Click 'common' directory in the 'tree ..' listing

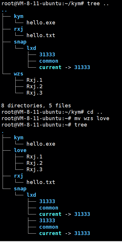(x=49, y=61)
